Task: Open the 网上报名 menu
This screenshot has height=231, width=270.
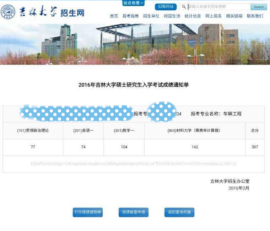Action: (x=214, y=16)
